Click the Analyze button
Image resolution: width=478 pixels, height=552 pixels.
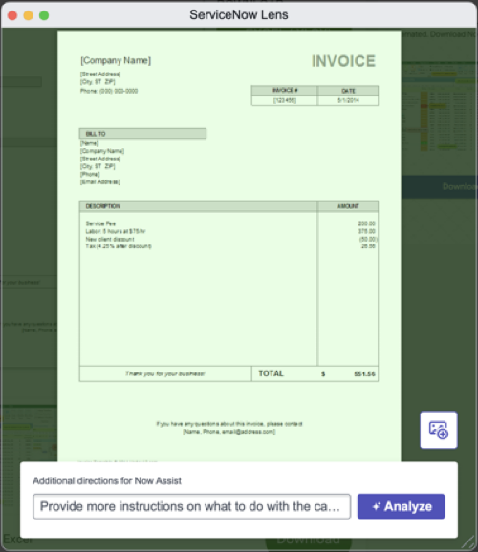[401, 506]
